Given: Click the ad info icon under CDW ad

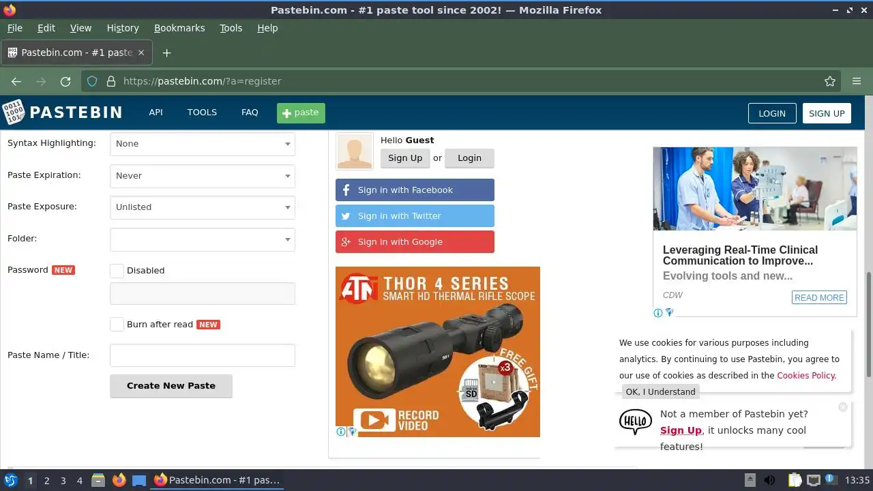Looking at the screenshot, I should 658,313.
